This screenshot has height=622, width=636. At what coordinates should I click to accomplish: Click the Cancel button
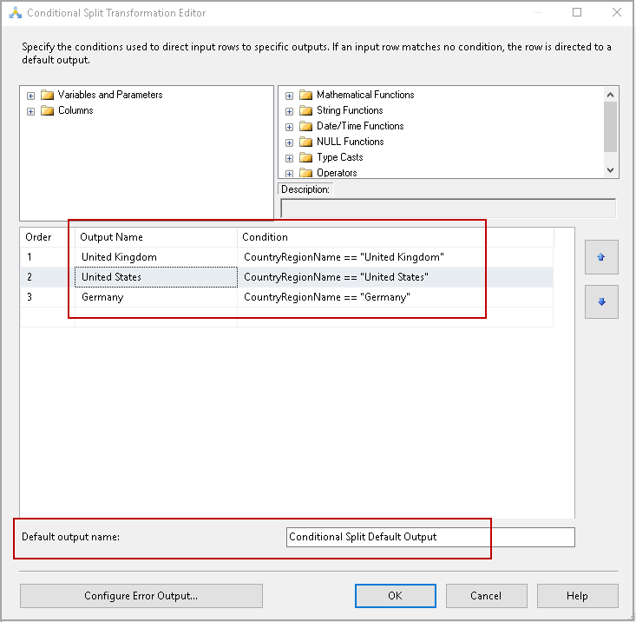click(487, 596)
